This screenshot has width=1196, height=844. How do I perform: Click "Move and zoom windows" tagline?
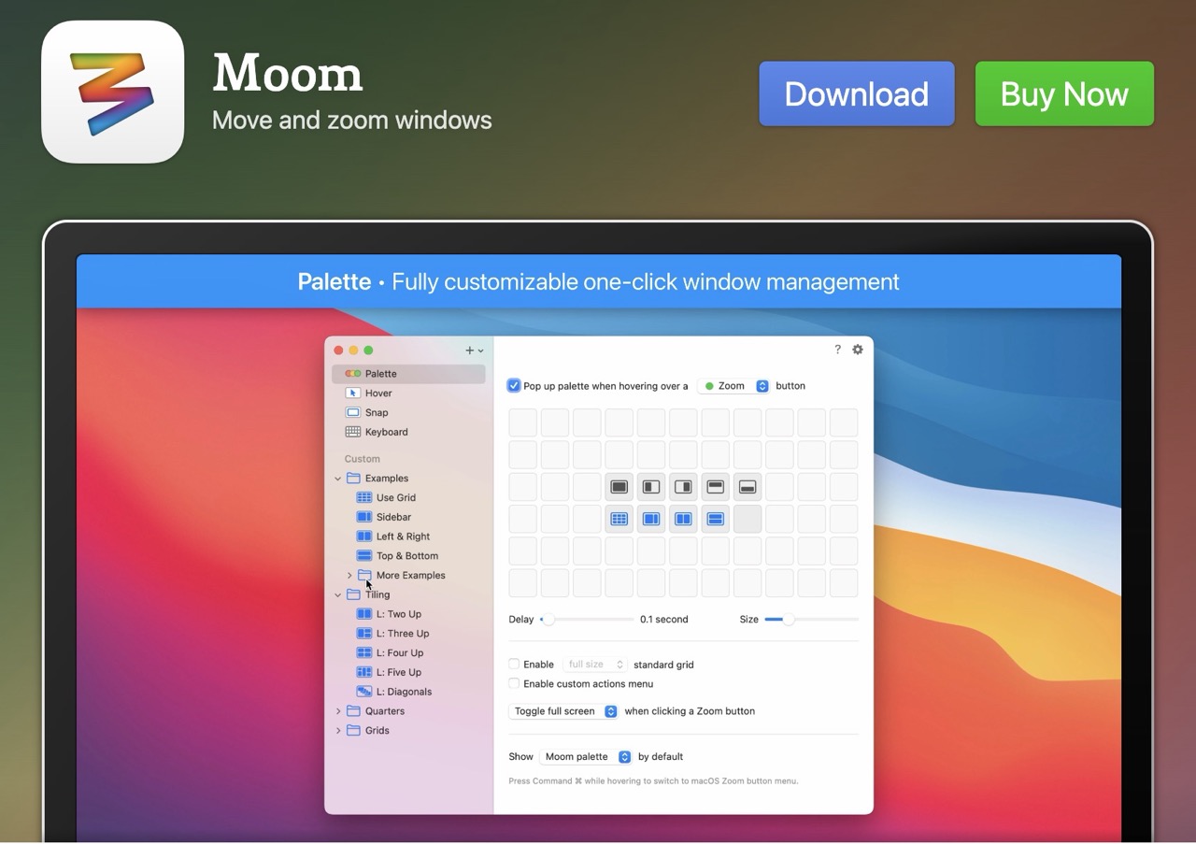(352, 121)
